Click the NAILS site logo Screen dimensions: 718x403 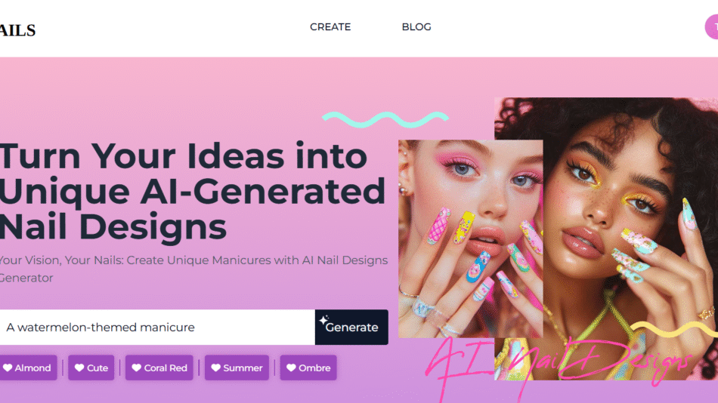pyautogui.click(x=17, y=30)
